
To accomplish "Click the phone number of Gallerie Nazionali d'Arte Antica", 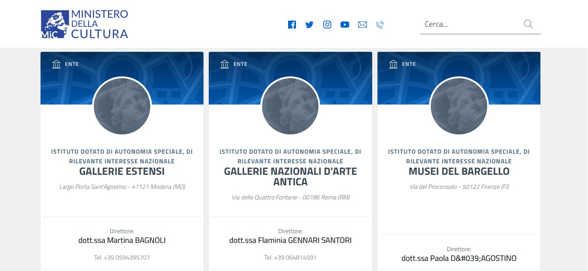I will [290, 257].
